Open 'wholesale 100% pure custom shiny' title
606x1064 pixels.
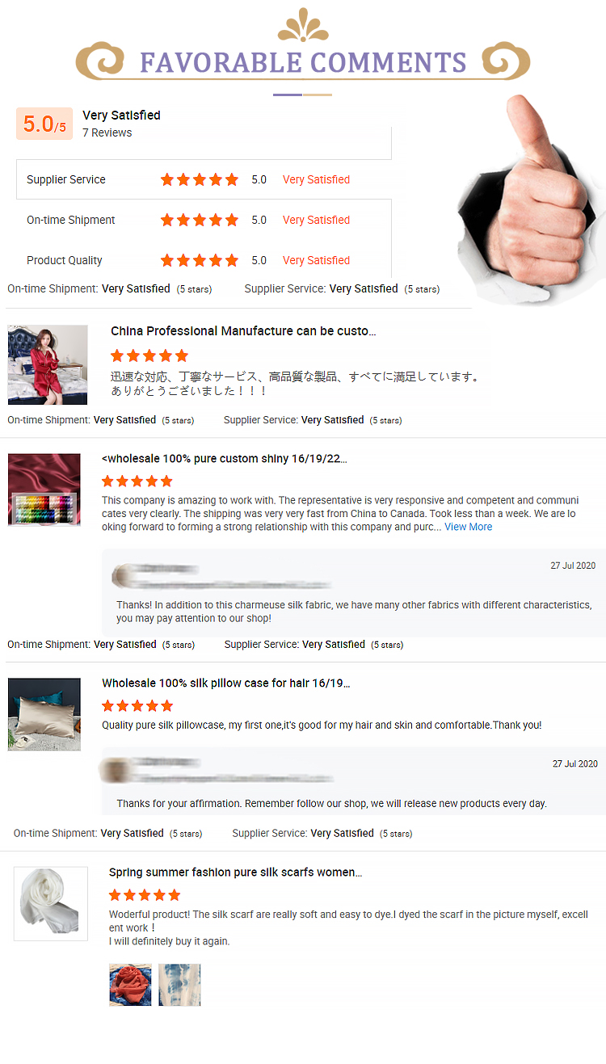[x=225, y=459]
